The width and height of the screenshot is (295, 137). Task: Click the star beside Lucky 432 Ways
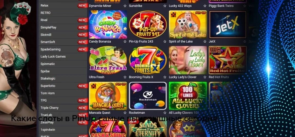205,6
